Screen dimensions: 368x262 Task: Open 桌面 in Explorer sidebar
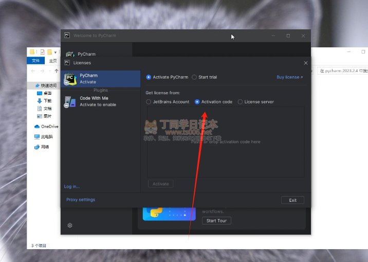pos(44,93)
